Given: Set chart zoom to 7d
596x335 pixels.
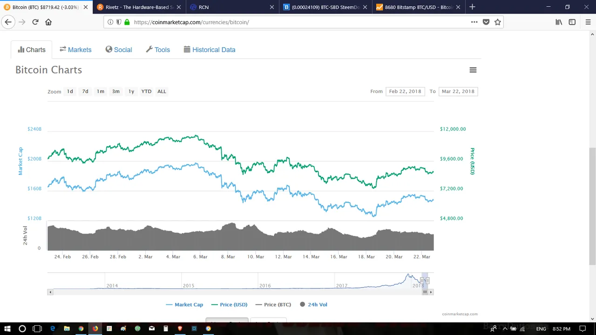Looking at the screenshot, I should click(x=85, y=91).
